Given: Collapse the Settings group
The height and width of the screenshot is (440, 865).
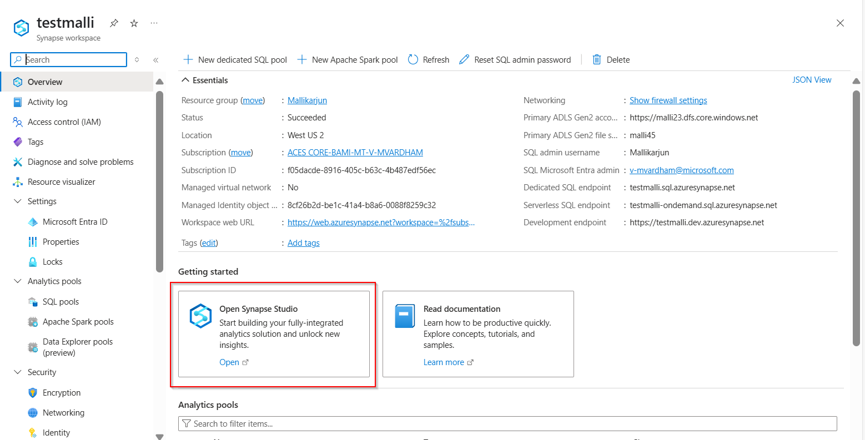Looking at the screenshot, I should [x=18, y=201].
